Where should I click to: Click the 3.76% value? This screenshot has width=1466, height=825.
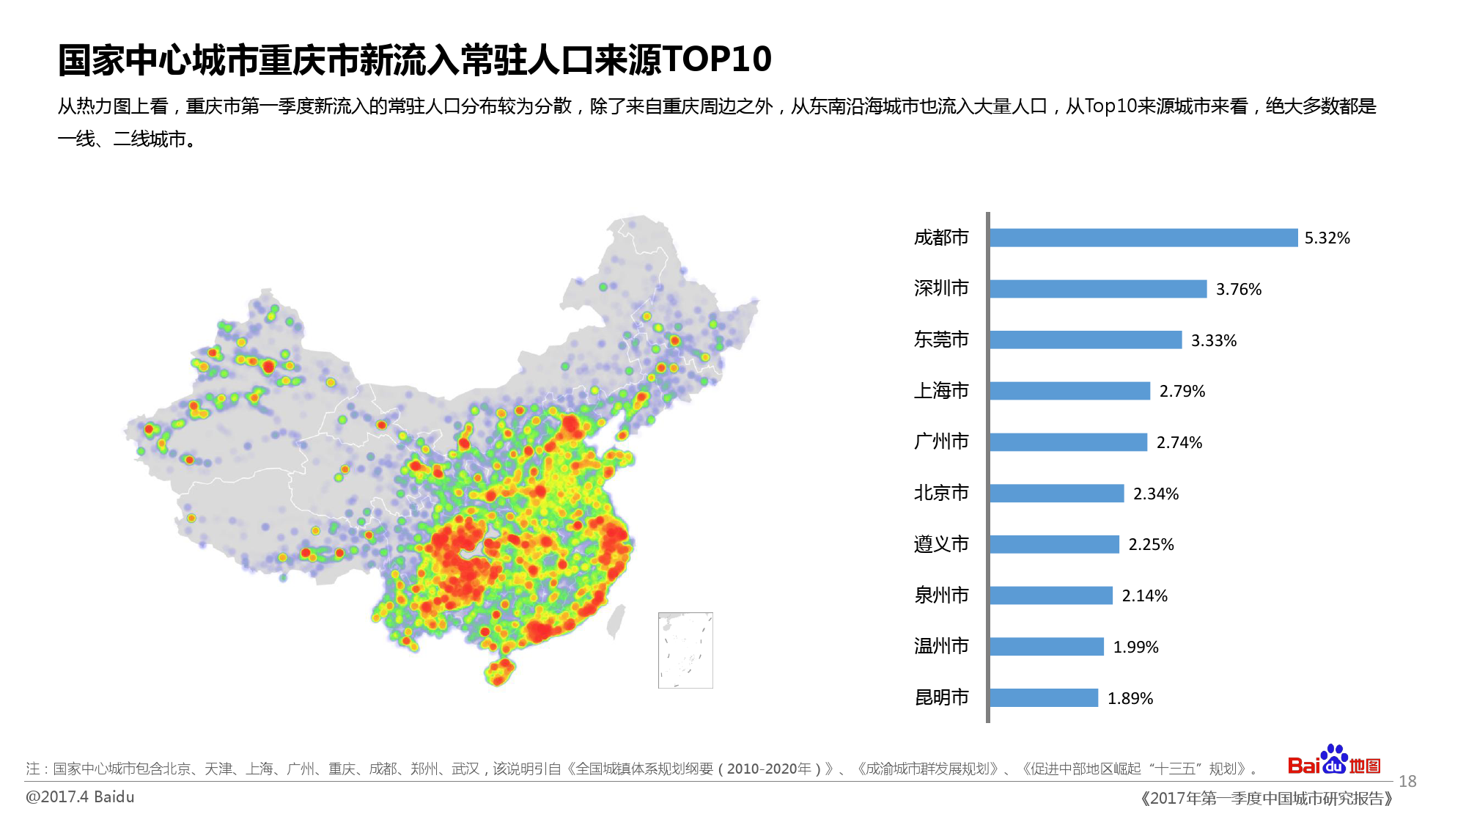pos(1239,290)
